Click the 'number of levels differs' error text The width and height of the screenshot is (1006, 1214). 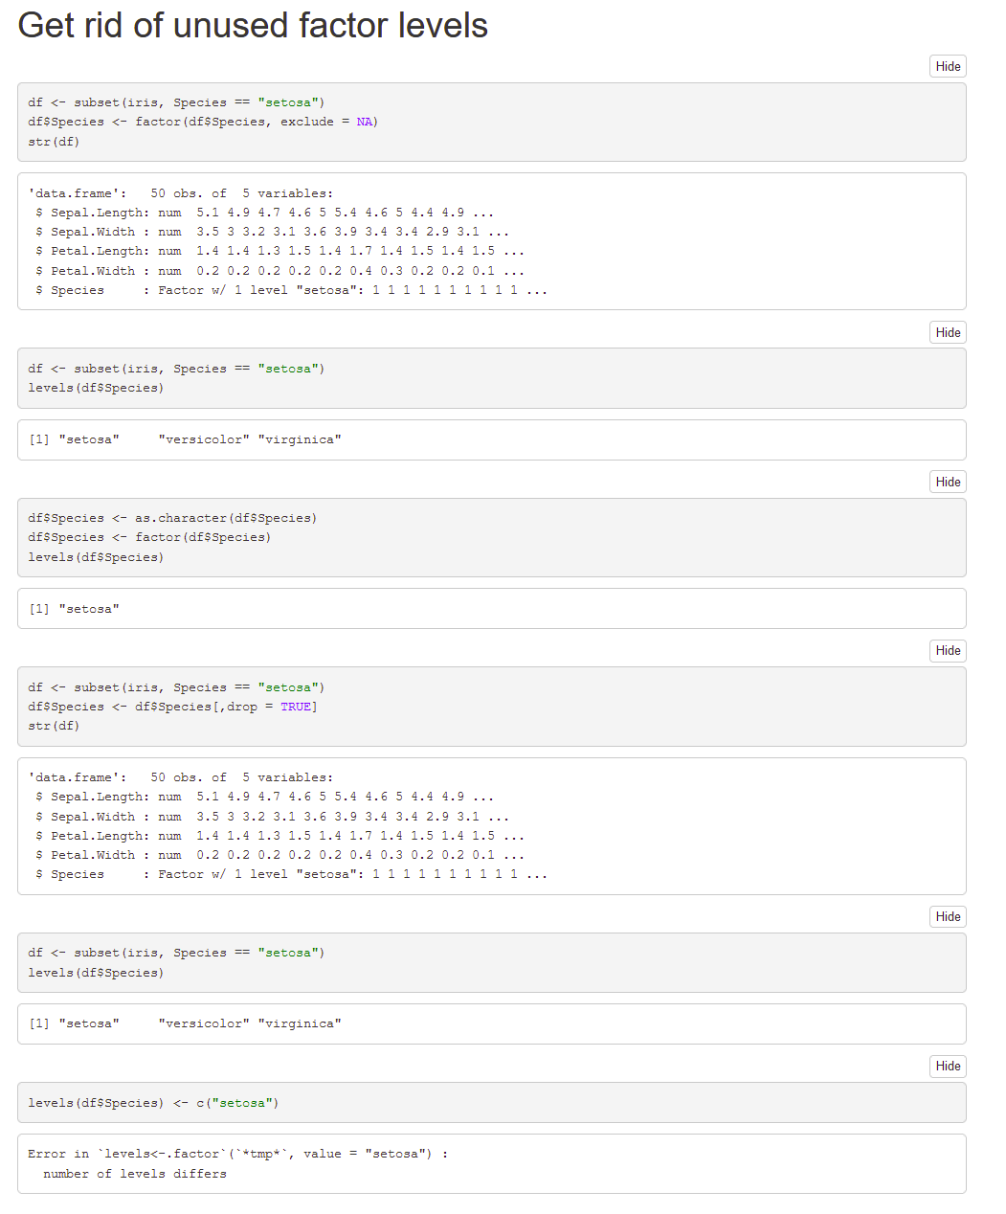[x=135, y=1174]
